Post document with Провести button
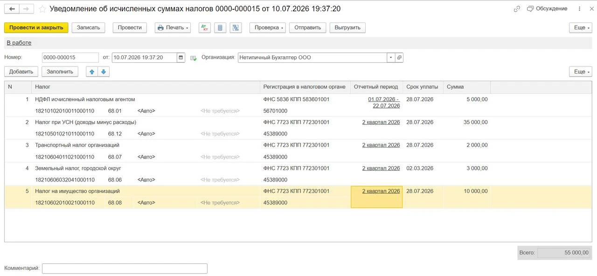 [130, 27]
